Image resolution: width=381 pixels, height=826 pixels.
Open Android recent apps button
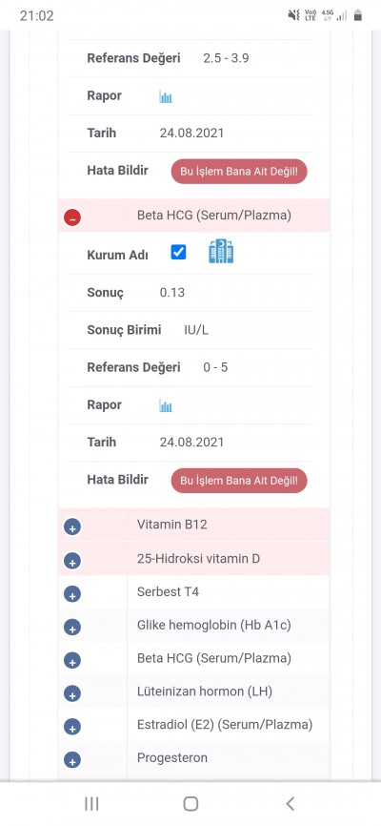coord(91,803)
